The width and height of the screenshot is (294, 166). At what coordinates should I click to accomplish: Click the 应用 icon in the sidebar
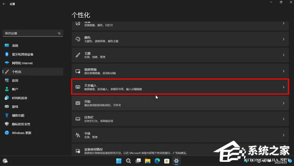point(7,80)
